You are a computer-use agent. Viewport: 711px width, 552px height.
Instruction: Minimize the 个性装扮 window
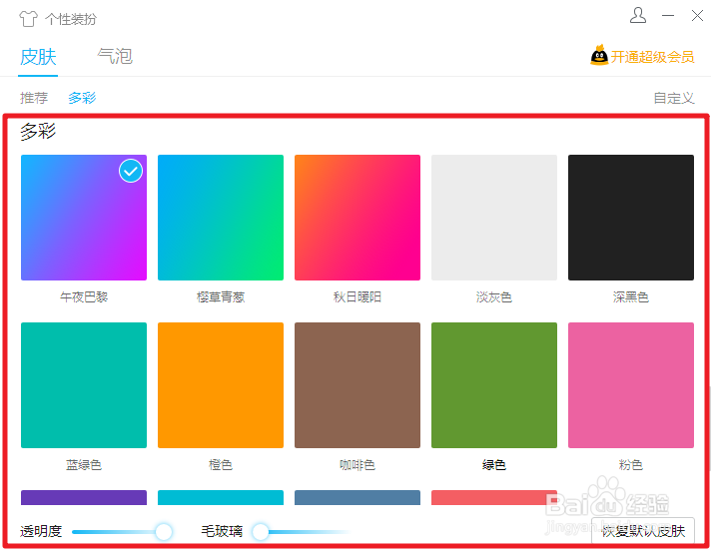pyautogui.click(x=668, y=15)
